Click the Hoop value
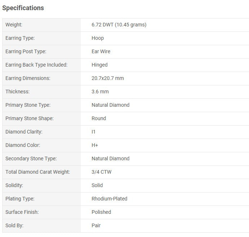The image size is (249, 237). pyautogui.click(x=98, y=38)
